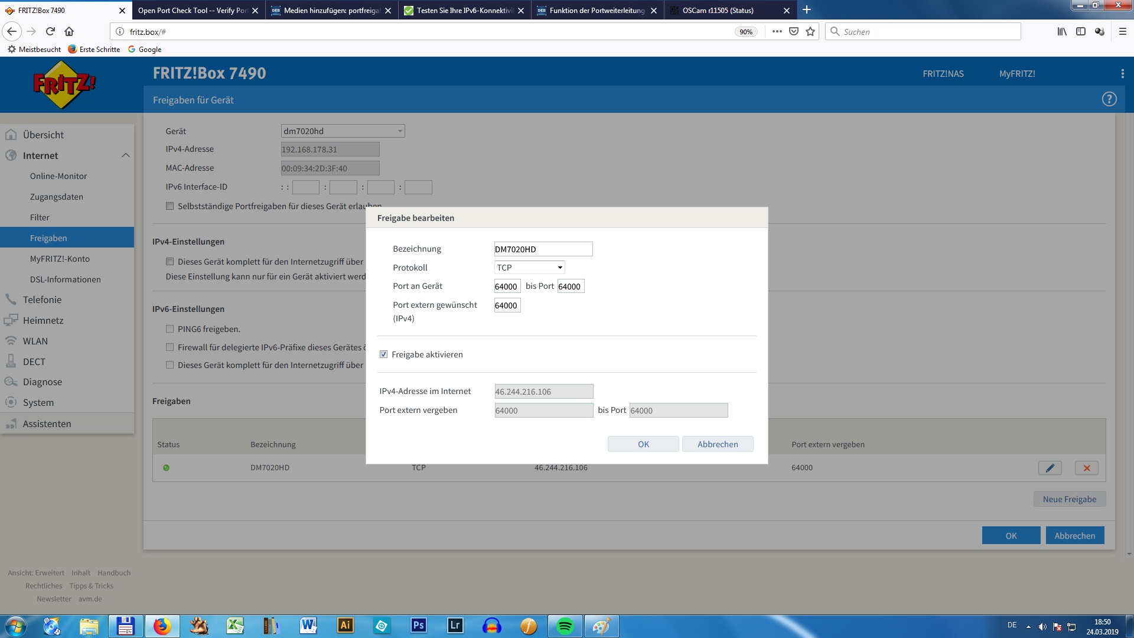Open Online-Monitor in the sidebar
Screen dimensions: 1134x638
(58, 176)
